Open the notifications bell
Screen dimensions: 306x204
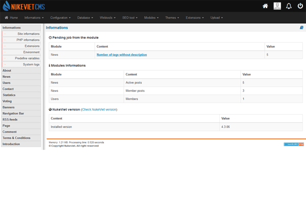[289, 6]
